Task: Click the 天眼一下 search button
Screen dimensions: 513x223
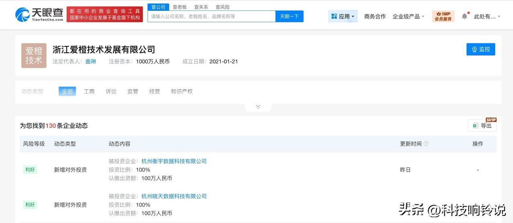Action: [x=289, y=16]
